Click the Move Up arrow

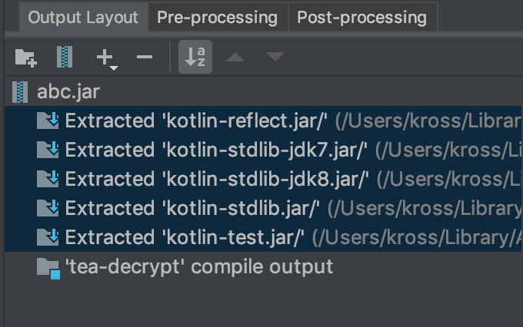click(236, 57)
